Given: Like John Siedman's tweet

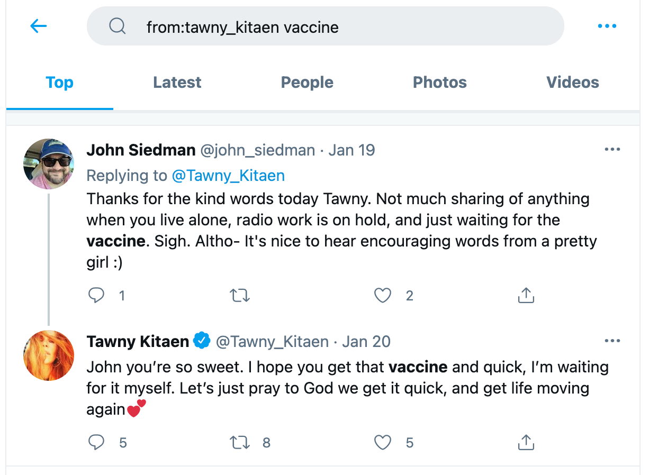Looking at the screenshot, I should [x=383, y=295].
